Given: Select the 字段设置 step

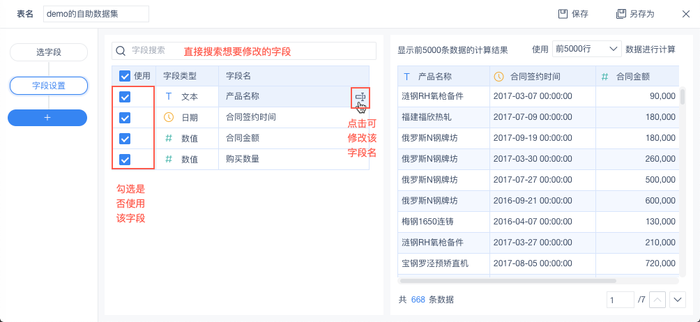Looking at the screenshot, I should point(49,86).
